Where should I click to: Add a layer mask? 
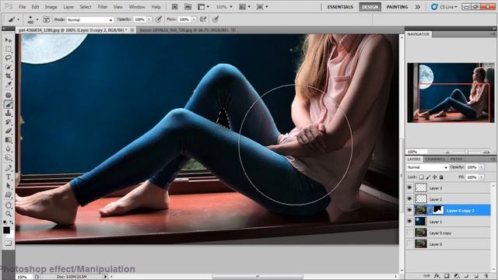pos(447,276)
